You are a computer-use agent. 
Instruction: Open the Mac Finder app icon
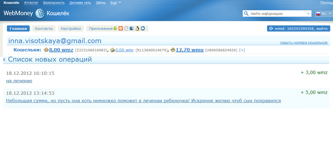click(x=132, y=28)
